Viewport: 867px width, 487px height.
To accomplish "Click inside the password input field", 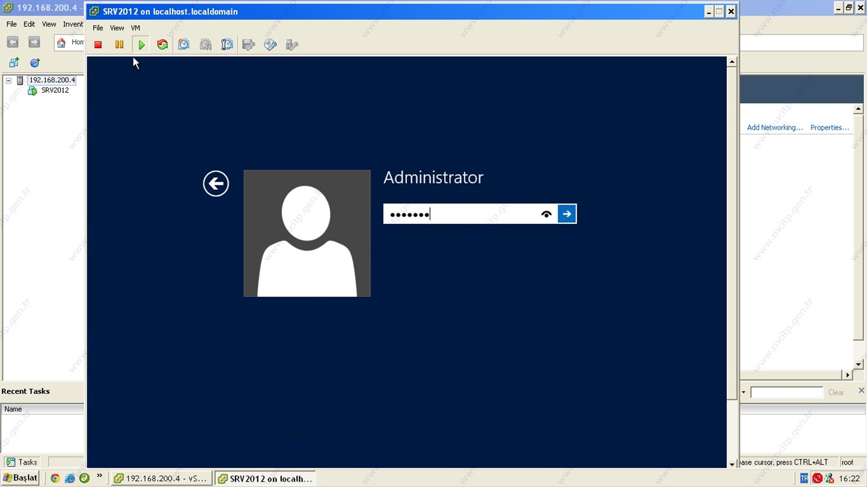I will (462, 214).
